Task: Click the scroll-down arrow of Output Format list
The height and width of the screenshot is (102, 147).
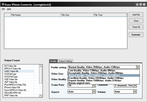Action: pyautogui.click(x=41, y=95)
